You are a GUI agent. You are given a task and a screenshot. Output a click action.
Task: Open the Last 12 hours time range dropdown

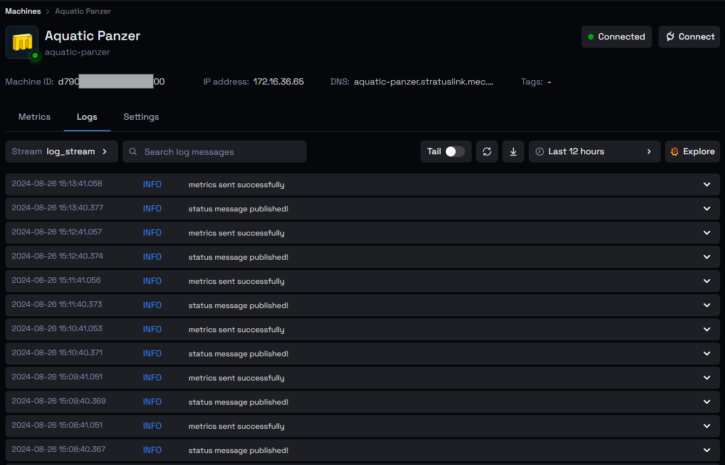coord(594,152)
